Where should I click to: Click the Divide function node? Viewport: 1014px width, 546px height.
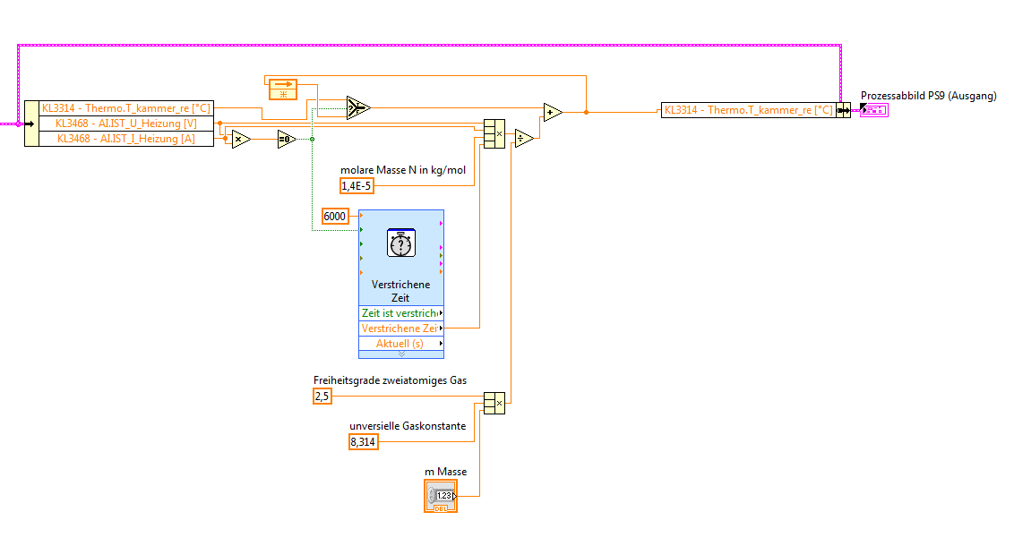(524, 138)
